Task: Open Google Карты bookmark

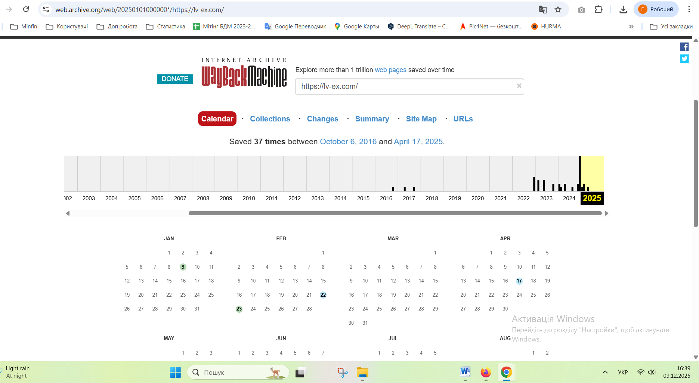Action: click(357, 27)
